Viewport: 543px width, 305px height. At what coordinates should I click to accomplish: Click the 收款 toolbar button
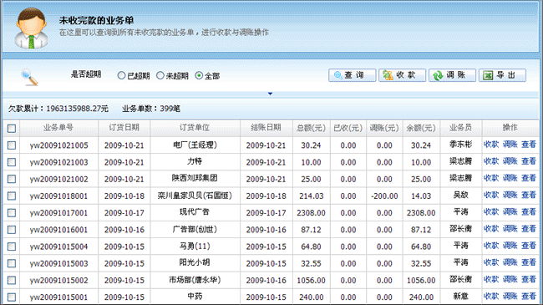point(402,75)
